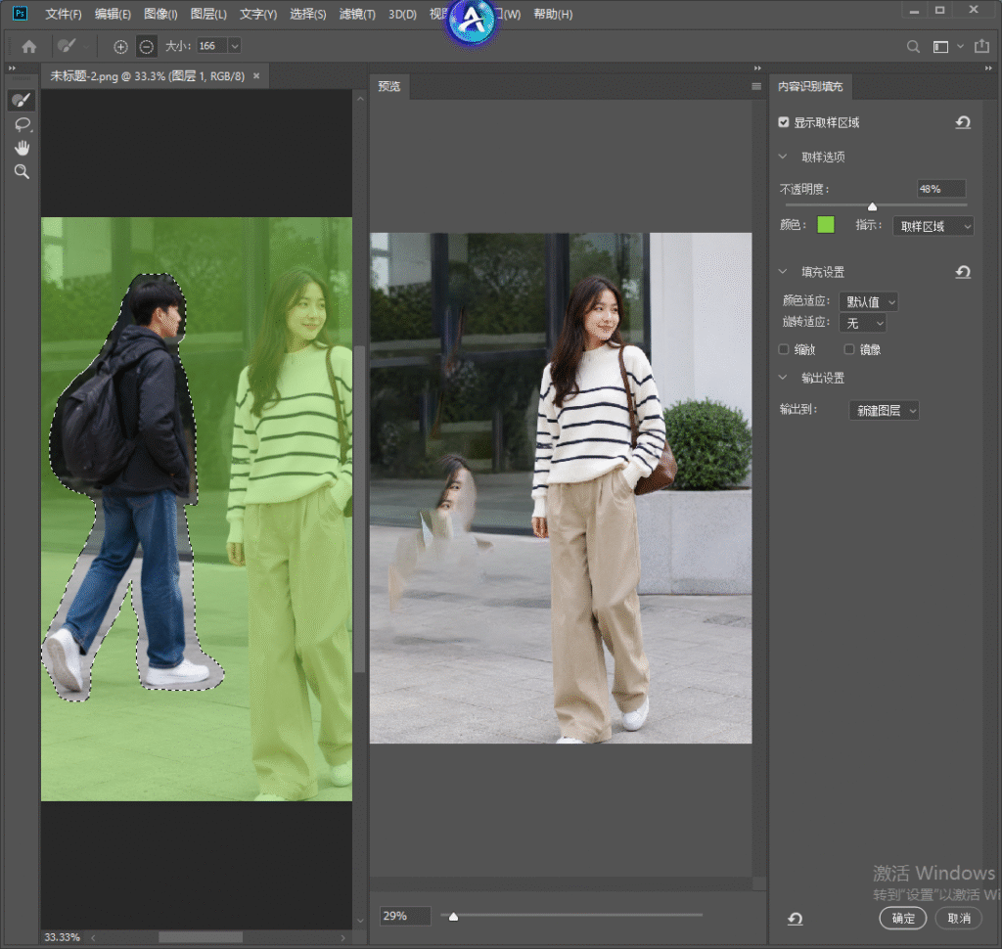
Task: Open the search icon in options bar
Action: tap(913, 46)
